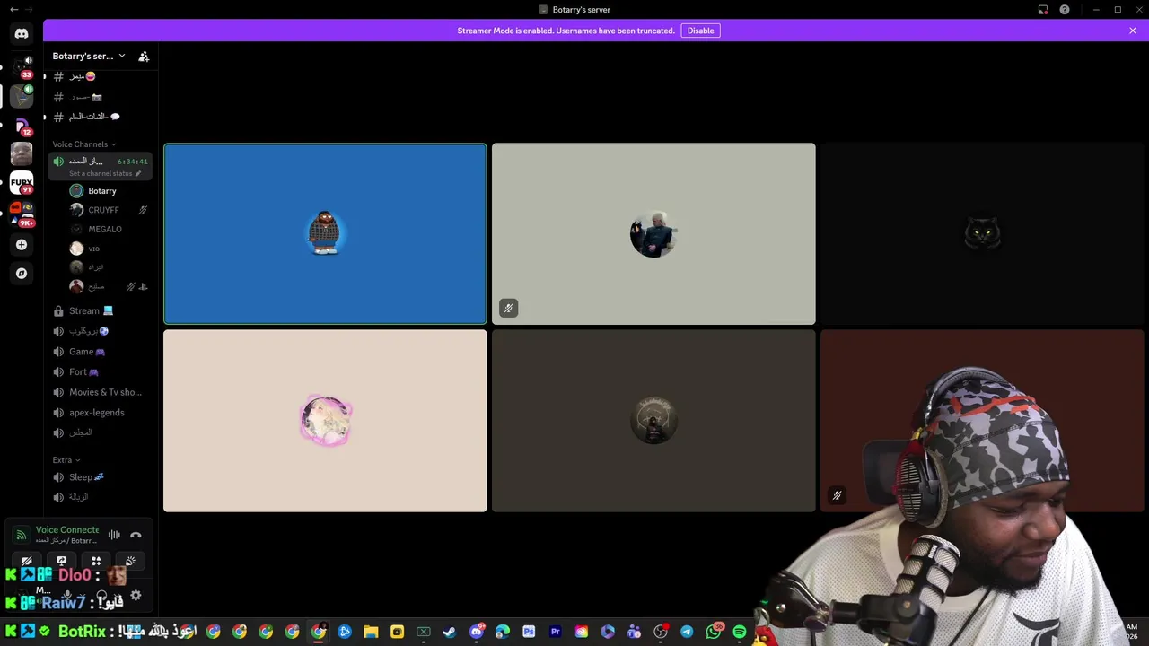The image size is (1149, 646).
Task: Click the invite people icon
Action: pos(144,56)
